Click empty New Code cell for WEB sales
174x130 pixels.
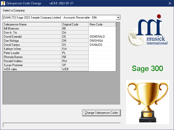(x=102, y=69)
